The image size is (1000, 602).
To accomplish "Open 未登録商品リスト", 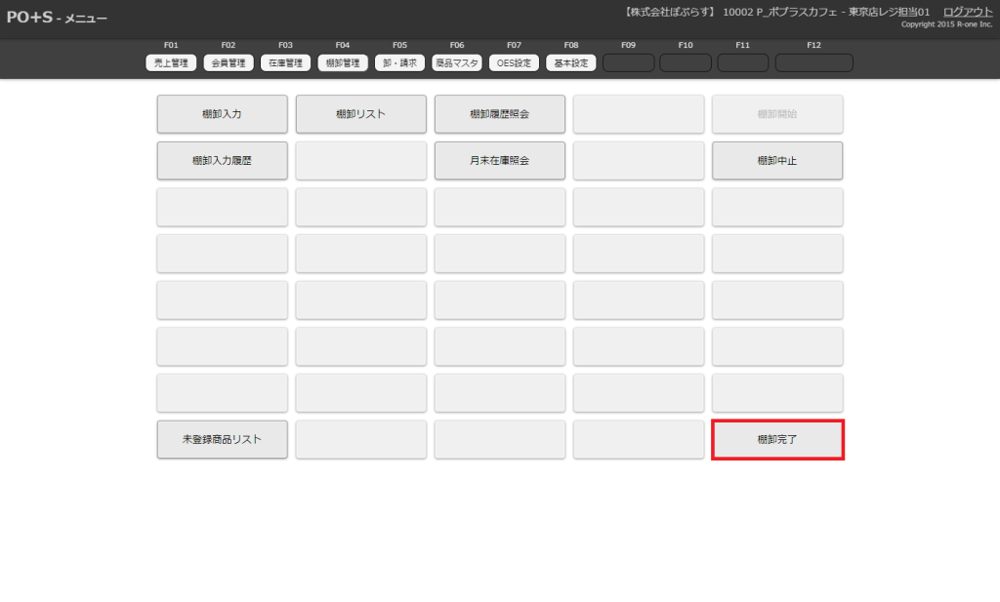I will pyautogui.click(x=222, y=440).
